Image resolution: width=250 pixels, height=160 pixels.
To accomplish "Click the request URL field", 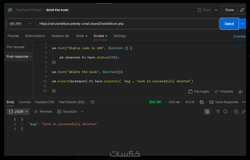I will 127,24.
